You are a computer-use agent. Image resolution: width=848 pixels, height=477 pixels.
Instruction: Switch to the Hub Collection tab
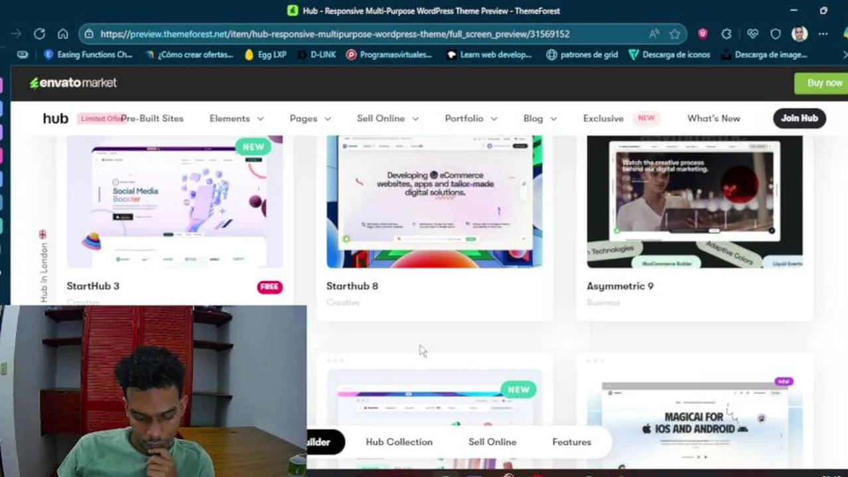tap(399, 442)
